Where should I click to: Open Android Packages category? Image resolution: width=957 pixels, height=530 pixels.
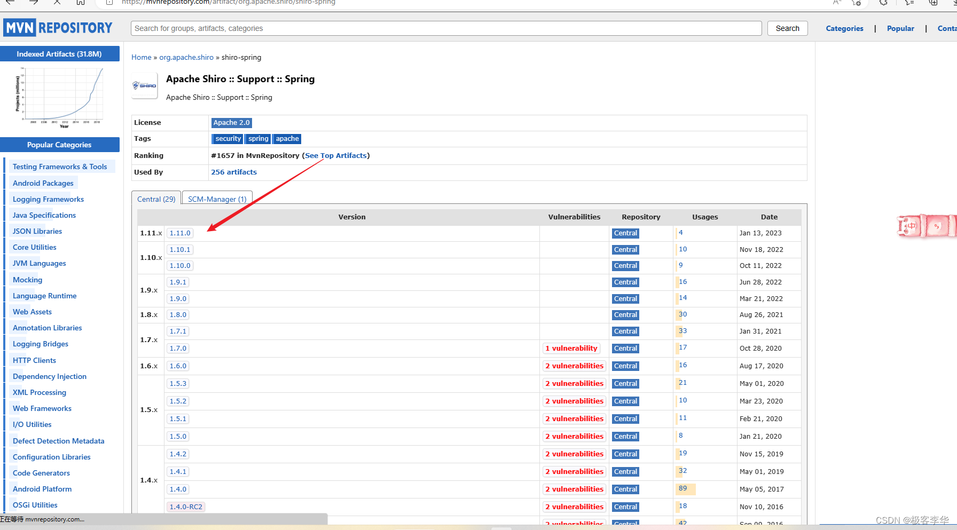click(x=43, y=183)
